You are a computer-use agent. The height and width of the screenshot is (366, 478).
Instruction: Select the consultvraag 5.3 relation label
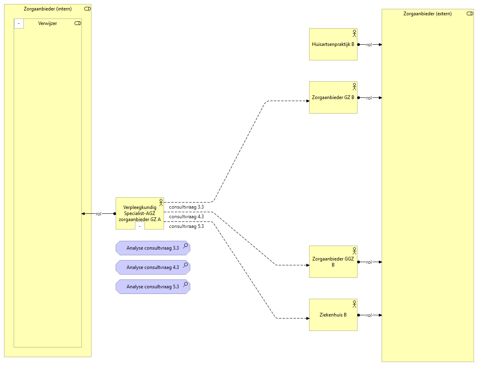click(186, 226)
